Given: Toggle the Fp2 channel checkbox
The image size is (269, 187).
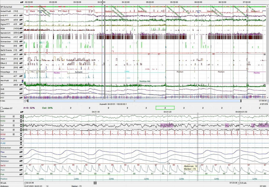Looking at the screenshot, I should point(13,130).
